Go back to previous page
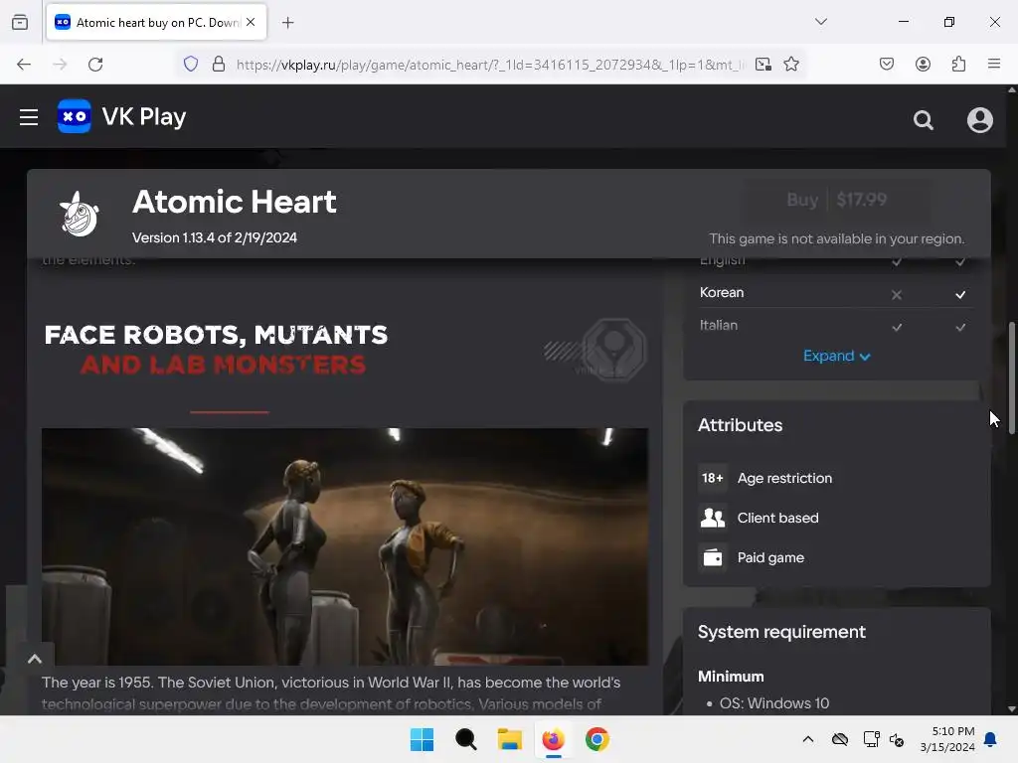 tap(24, 65)
